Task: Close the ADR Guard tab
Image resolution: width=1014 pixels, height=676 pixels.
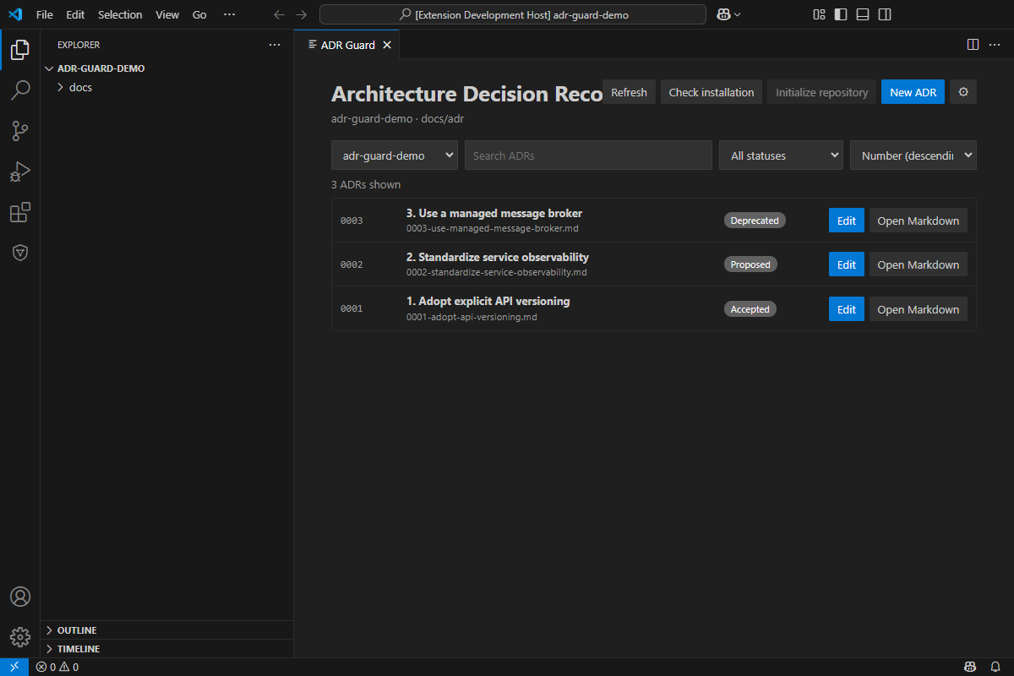Action: (x=387, y=45)
